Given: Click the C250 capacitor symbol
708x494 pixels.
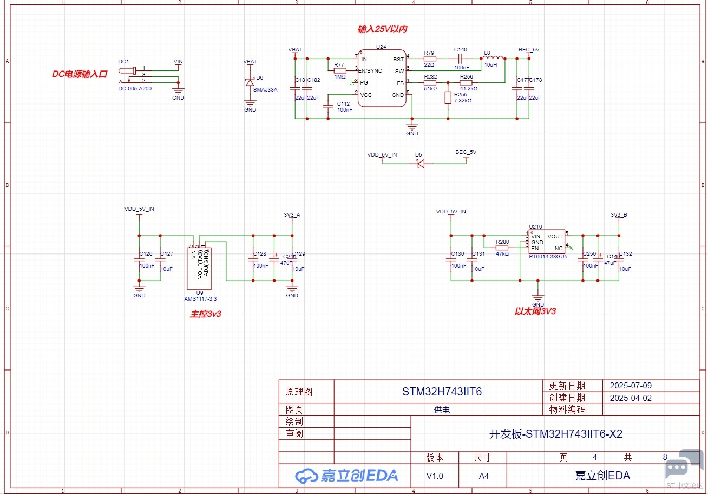Looking at the screenshot, I should click(x=582, y=260).
